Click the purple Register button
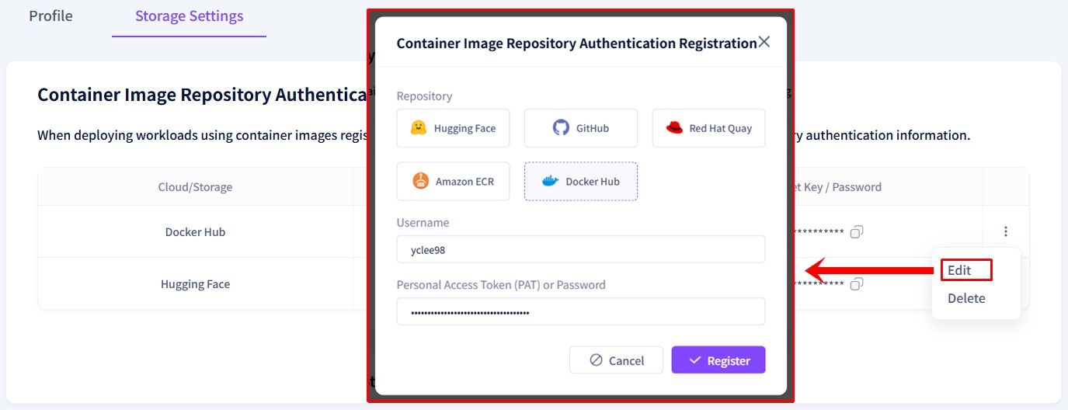The height and width of the screenshot is (410, 1068). coord(718,360)
